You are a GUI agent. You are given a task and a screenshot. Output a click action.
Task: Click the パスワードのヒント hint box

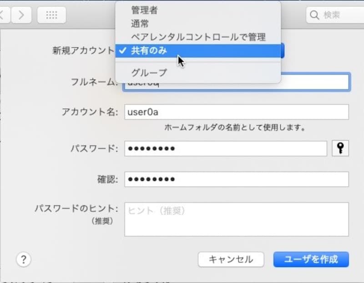point(237,218)
